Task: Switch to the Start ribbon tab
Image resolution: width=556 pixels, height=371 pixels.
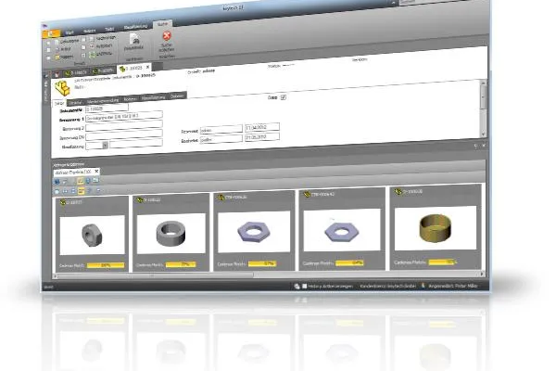Action: coord(69,32)
